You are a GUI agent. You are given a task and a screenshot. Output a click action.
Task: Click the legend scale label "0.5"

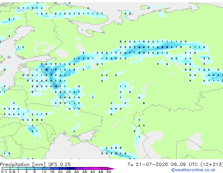[x=12, y=172]
